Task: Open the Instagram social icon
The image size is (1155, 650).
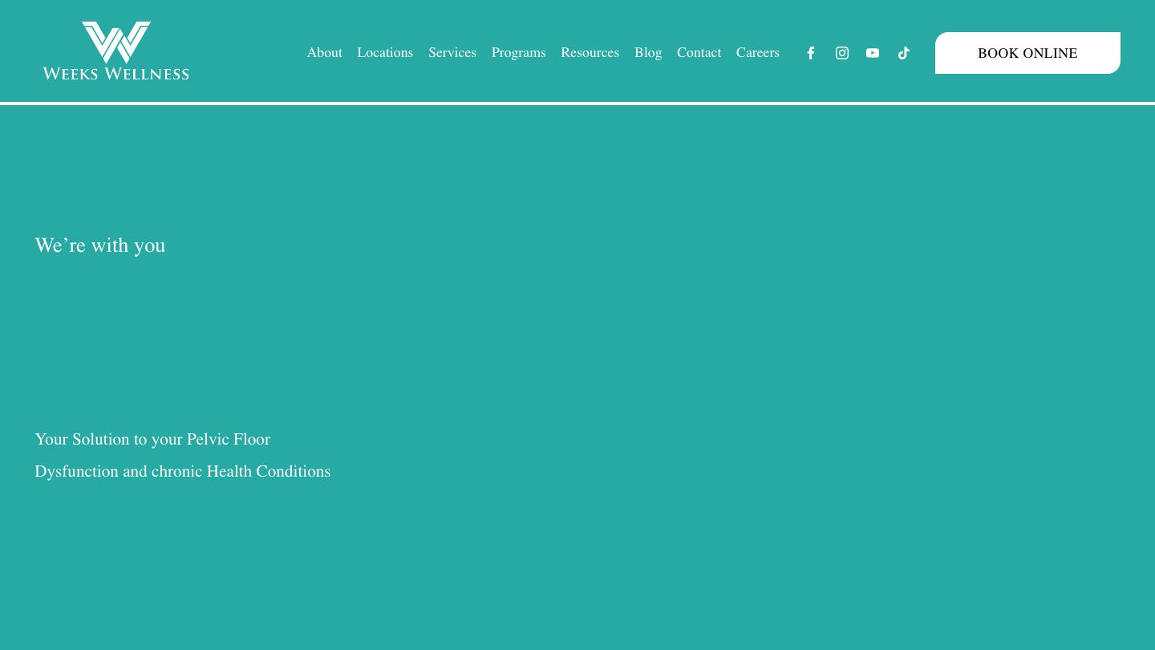Action: pyautogui.click(x=841, y=53)
